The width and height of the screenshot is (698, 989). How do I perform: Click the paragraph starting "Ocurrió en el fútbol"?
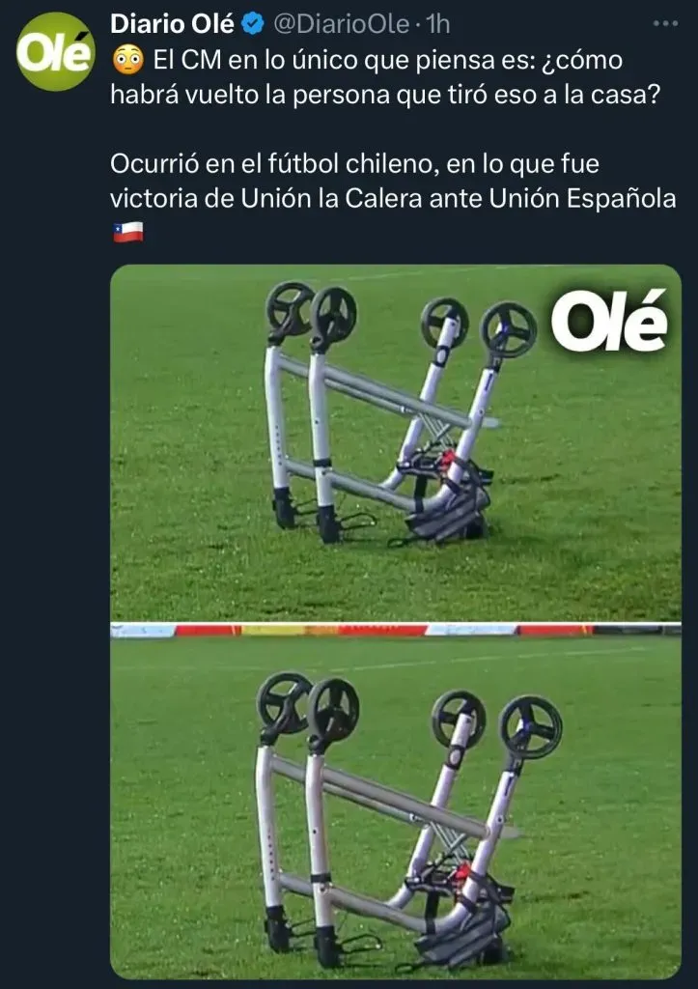[393, 197]
